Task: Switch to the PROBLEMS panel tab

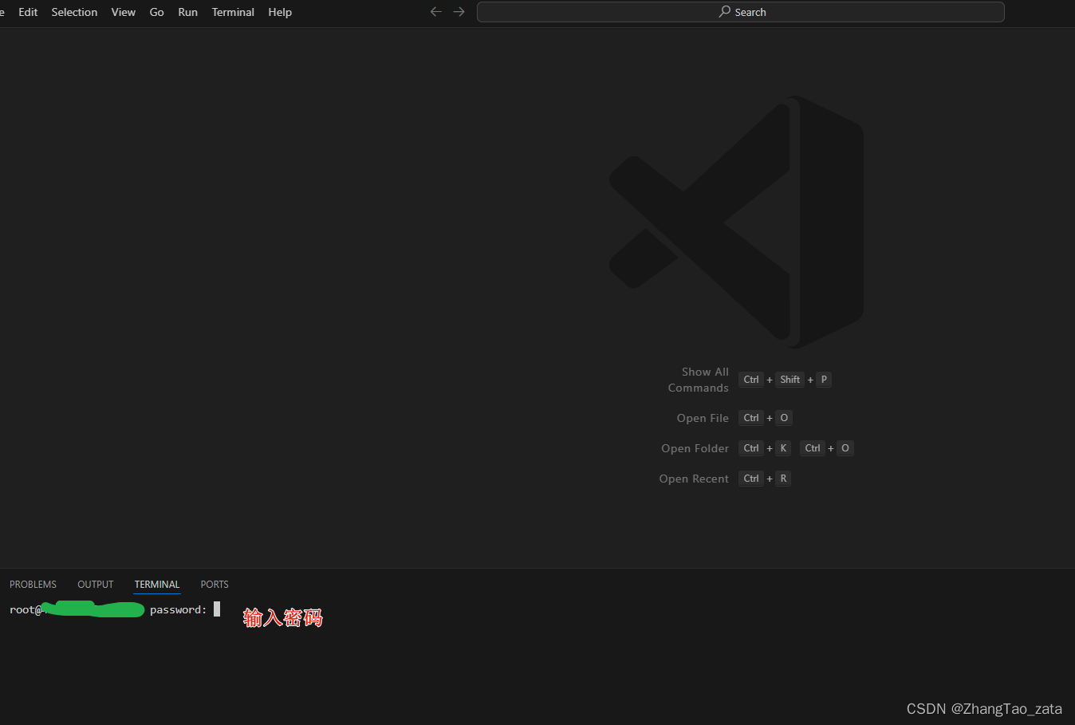Action: [x=33, y=585]
